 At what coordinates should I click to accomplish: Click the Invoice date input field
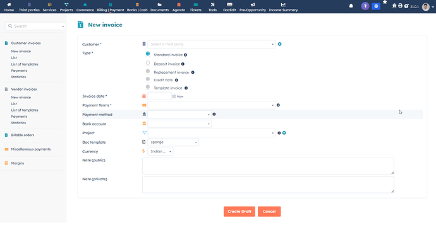[159, 96]
